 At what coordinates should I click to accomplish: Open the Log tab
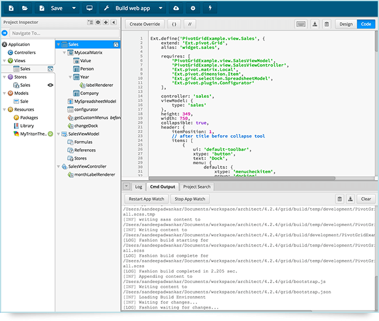pos(139,186)
